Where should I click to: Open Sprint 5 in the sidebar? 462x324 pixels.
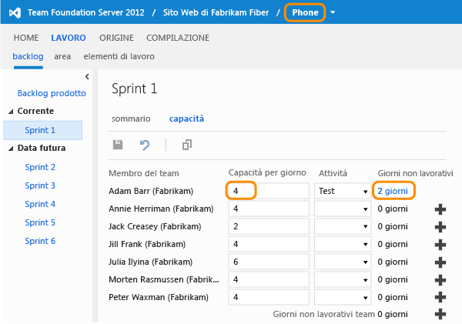[x=40, y=222]
